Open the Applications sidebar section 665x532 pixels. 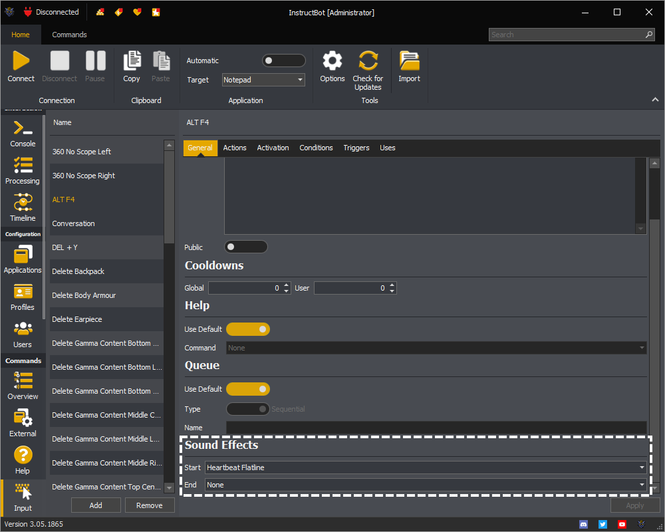(x=23, y=260)
